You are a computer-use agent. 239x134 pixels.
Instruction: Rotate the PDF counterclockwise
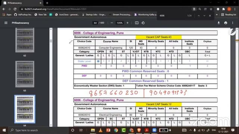(143, 23)
